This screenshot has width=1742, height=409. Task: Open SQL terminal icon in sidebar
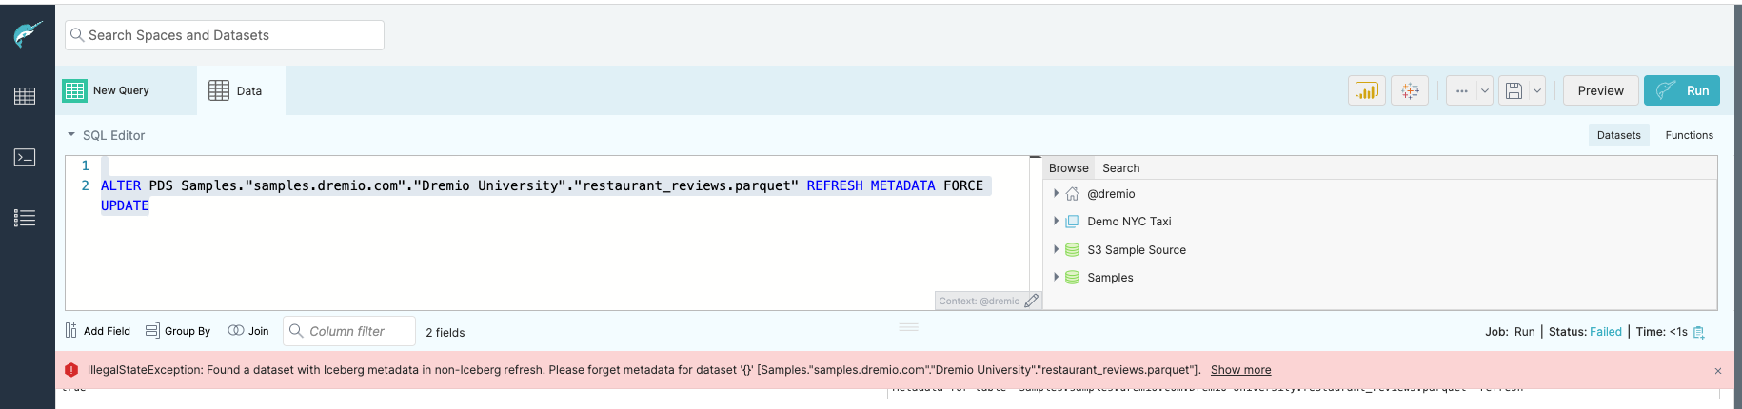click(x=25, y=157)
